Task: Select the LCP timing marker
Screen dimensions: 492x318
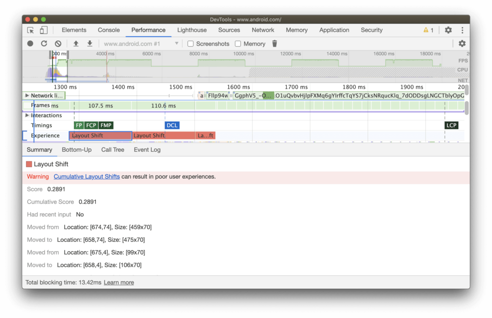Action: (451, 125)
